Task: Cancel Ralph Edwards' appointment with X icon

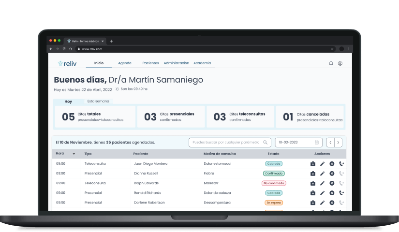Action: pyautogui.click(x=332, y=183)
